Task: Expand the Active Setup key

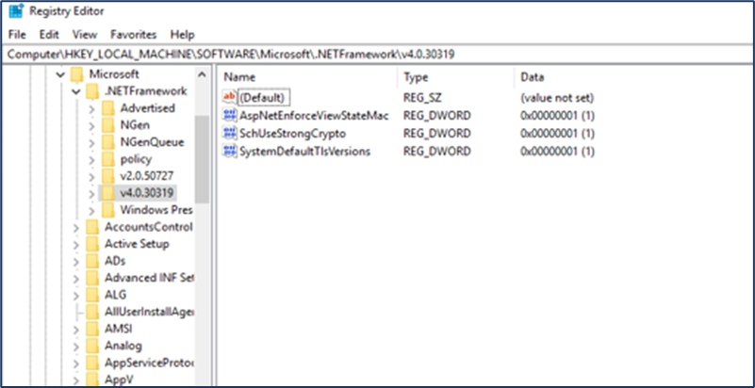Action: point(76,244)
